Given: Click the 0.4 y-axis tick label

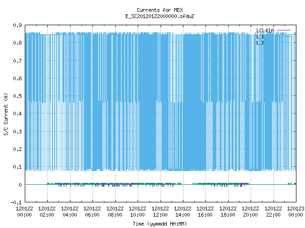Looking at the screenshot, I should point(17,114).
